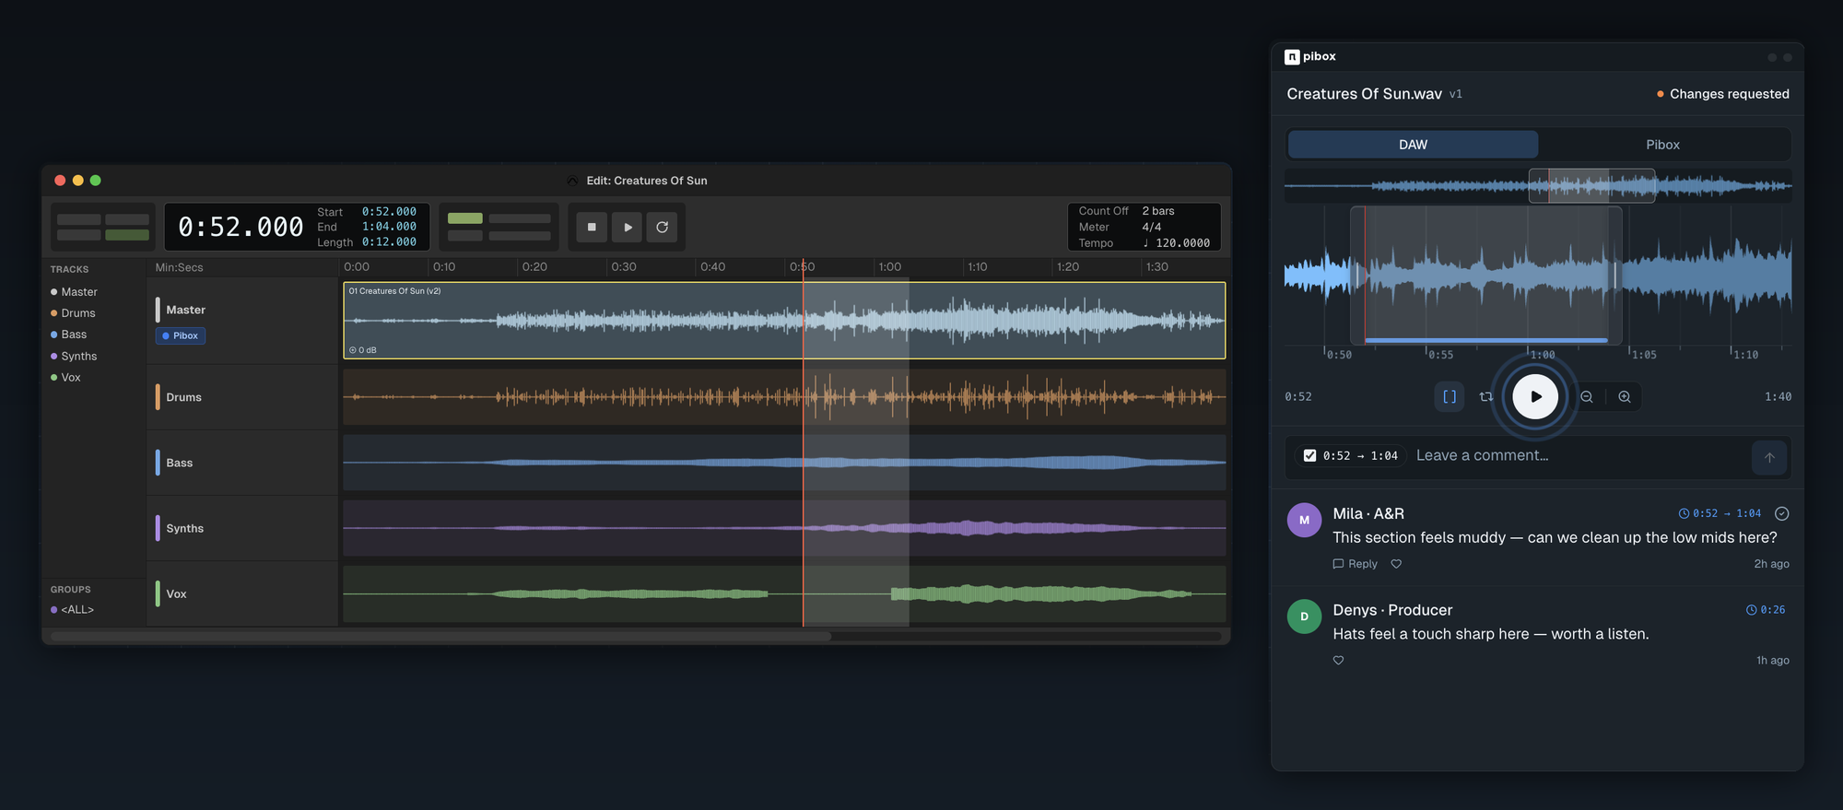
Task: Click the Bass track header
Action: (x=242, y=463)
